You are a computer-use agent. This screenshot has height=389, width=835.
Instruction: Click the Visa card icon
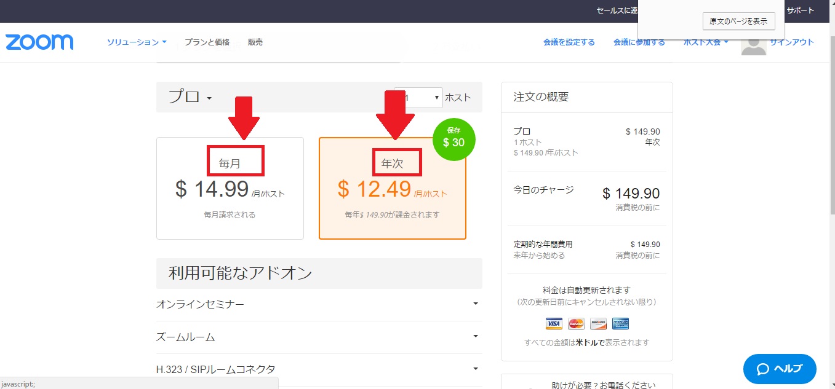coord(554,323)
